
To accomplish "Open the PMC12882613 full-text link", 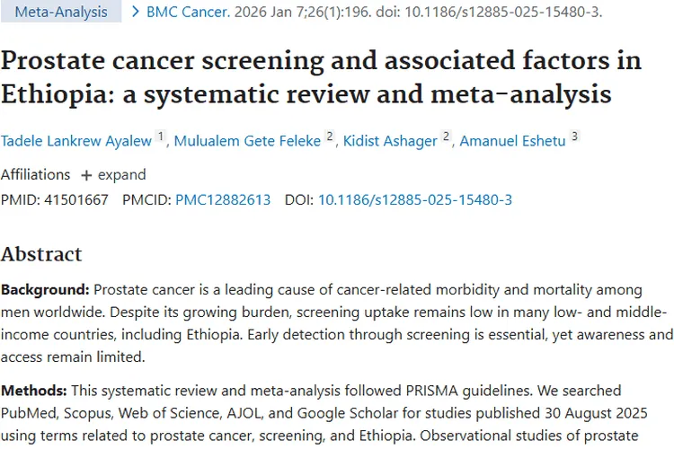I will (x=223, y=199).
